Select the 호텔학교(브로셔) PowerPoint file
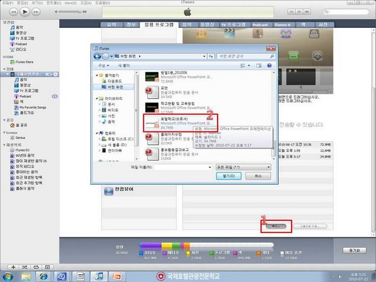376x282 pixels. [x=178, y=122]
